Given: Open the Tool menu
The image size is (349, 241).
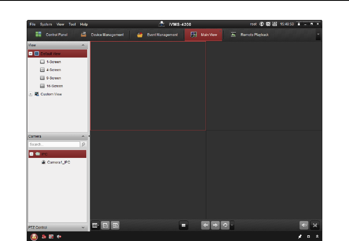Looking at the screenshot, I should tap(72, 25).
